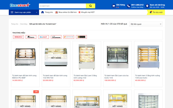Filter by Bigstar brand logo

tap(43, 37)
